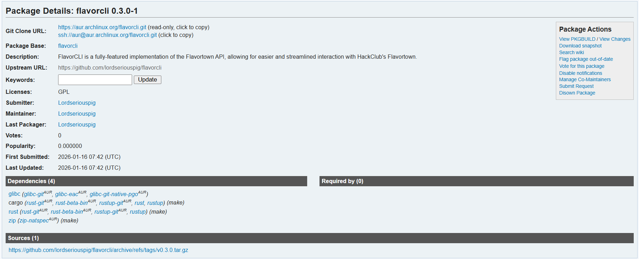The image size is (639, 259).
Task: Copy the SSH git clone URL
Action: click(x=107, y=35)
